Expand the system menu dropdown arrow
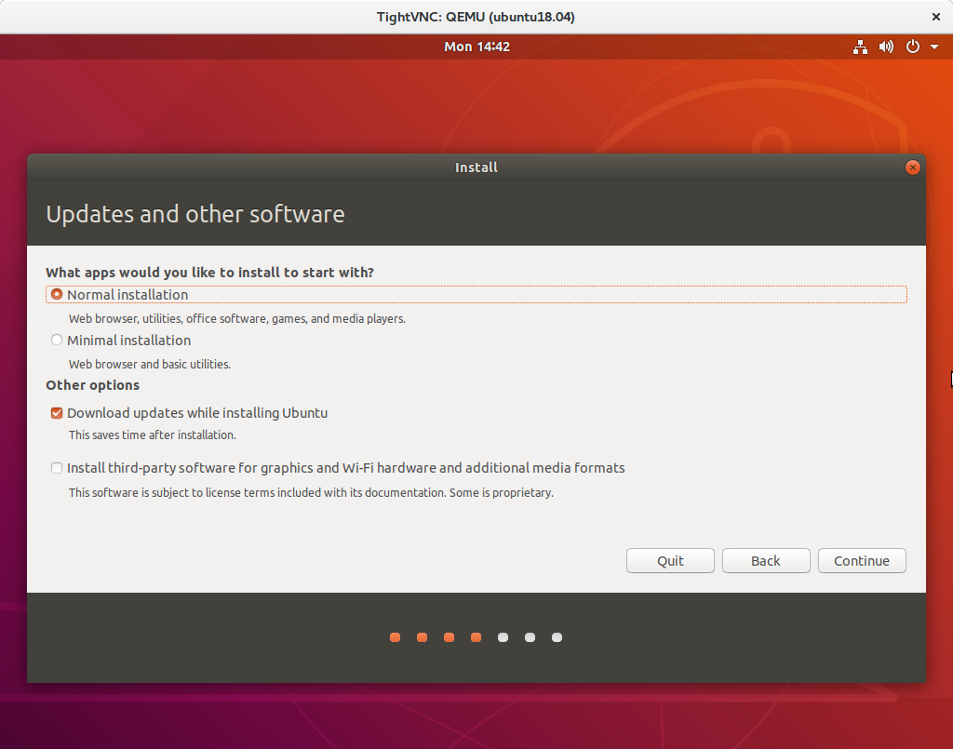Image resolution: width=953 pixels, height=749 pixels. (x=934, y=47)
